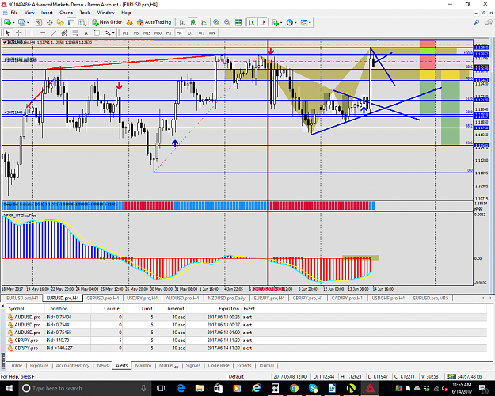Viewport: 495px width, 396px height.
Task: Open the chat bubbles icon at top right
Action: tap(489, 22)
